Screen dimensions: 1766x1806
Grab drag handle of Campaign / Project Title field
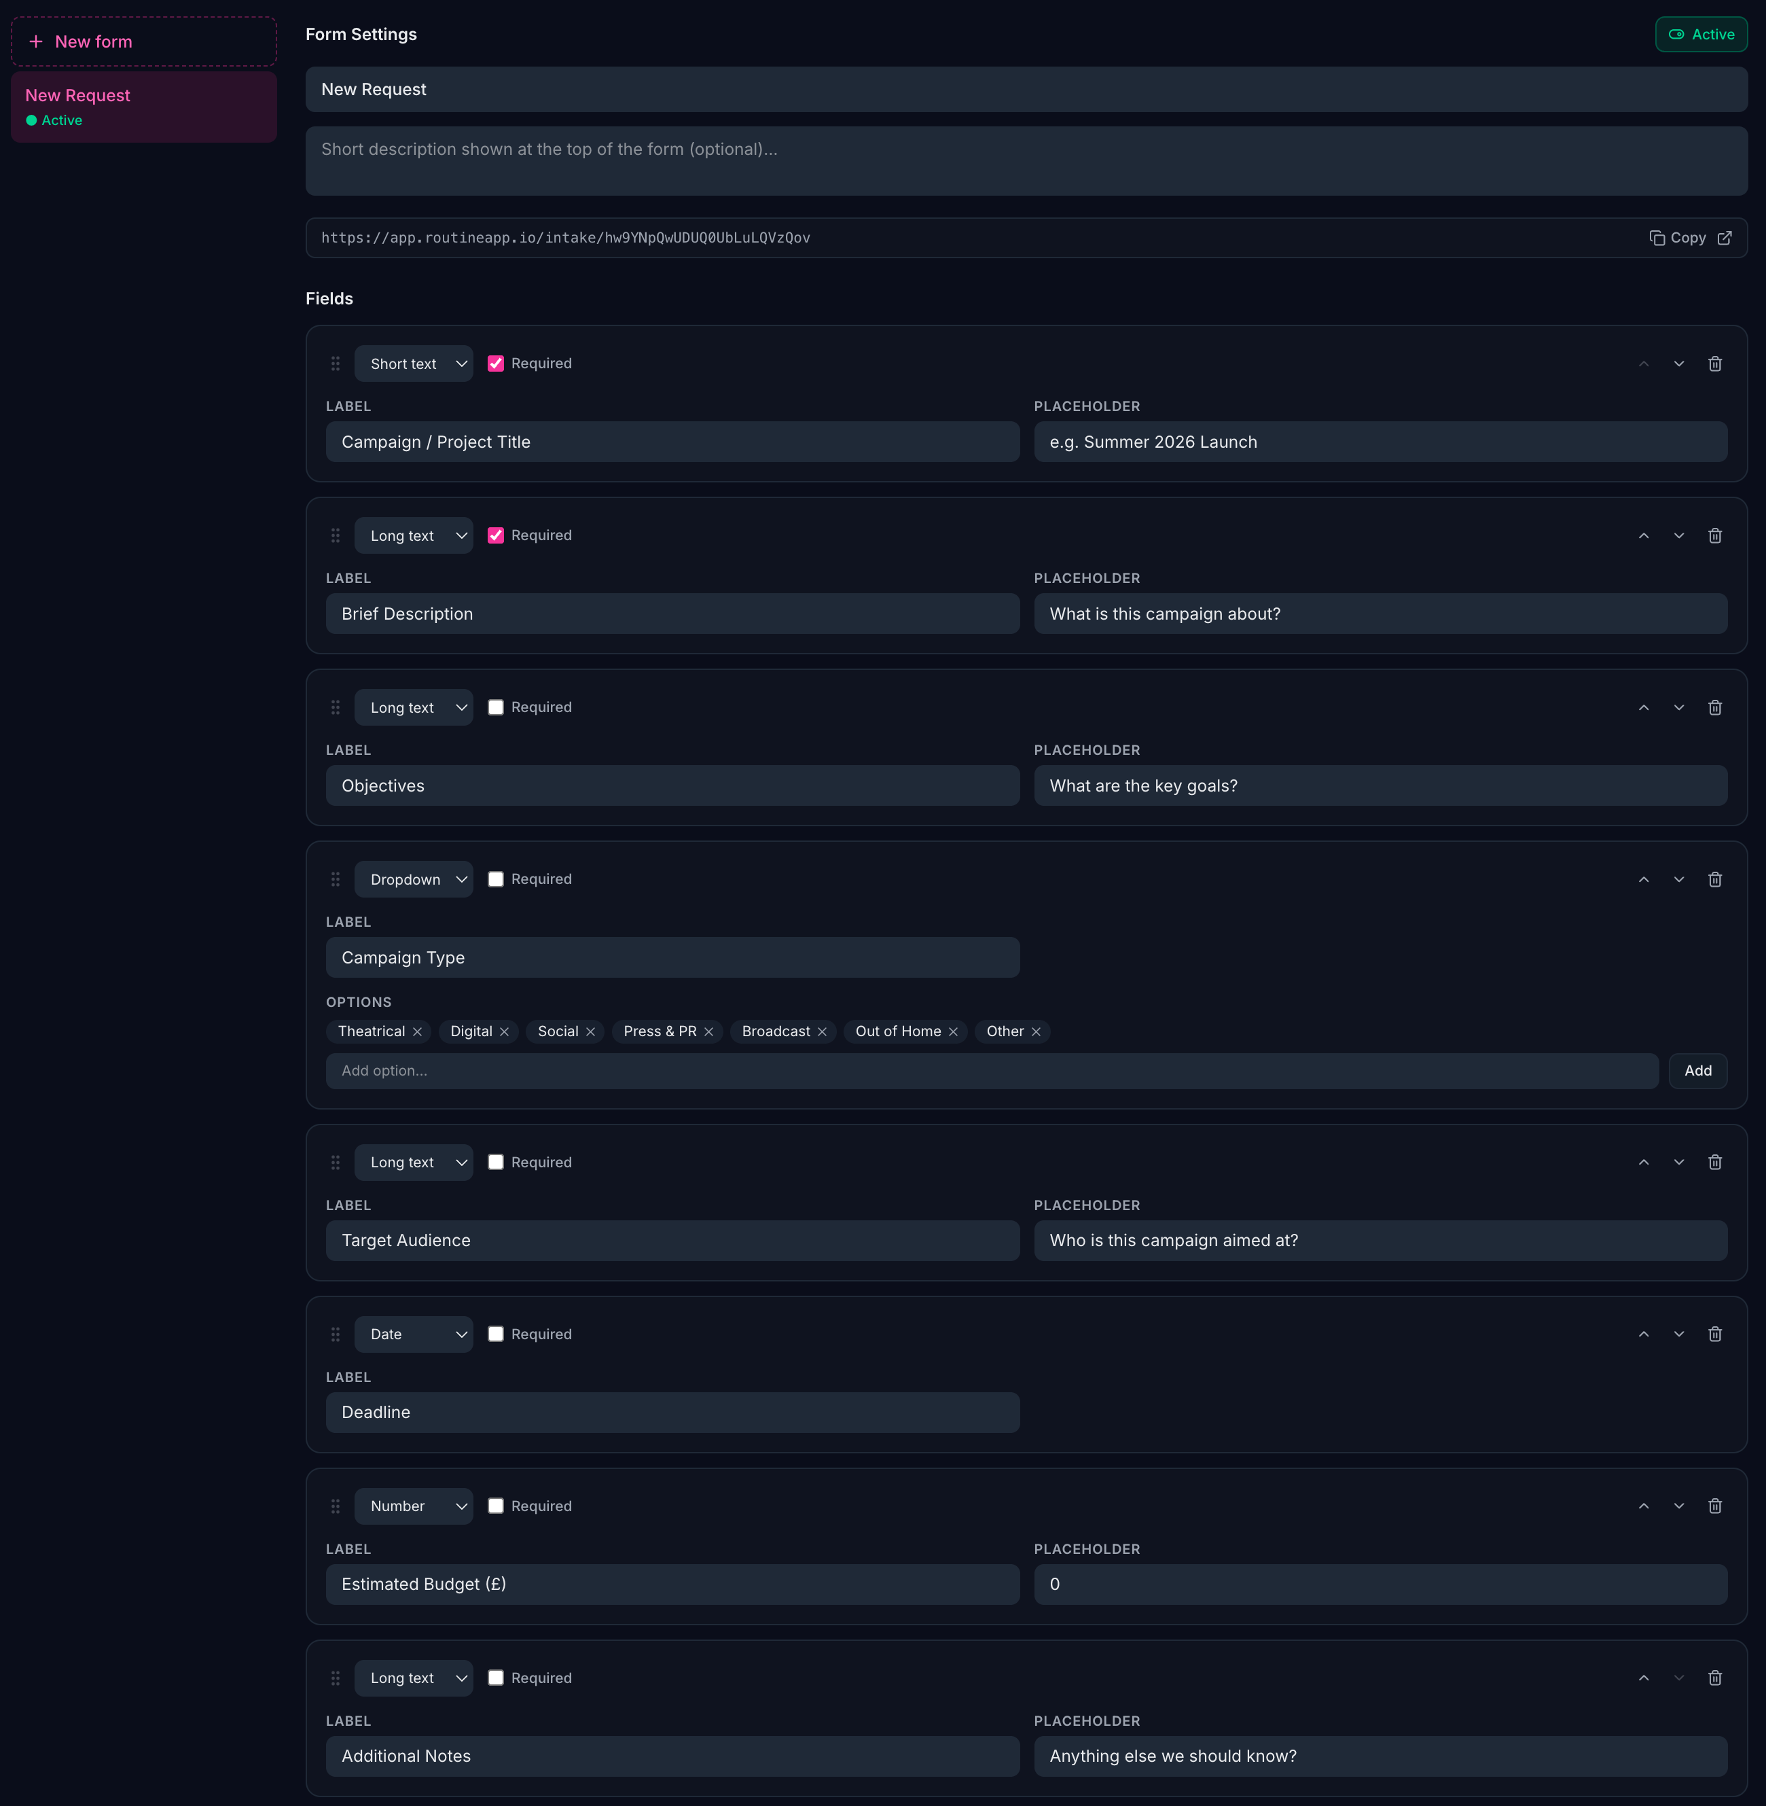click(x=336, y=364)
